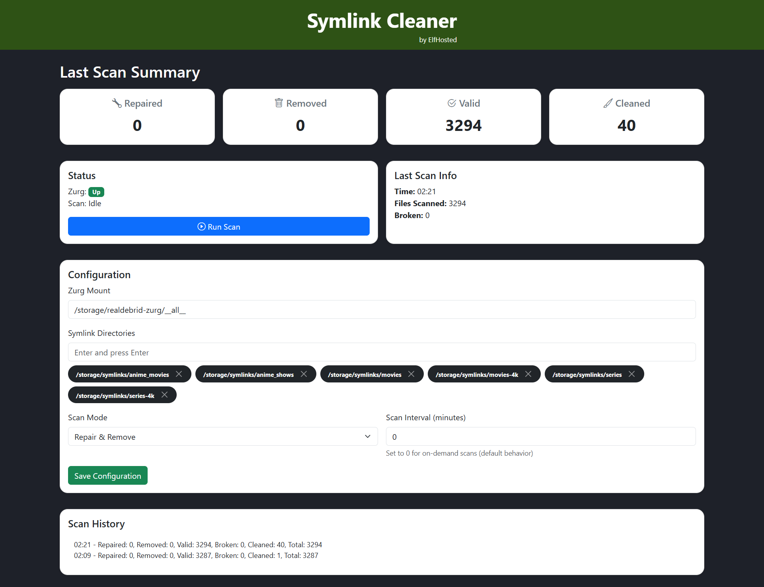Click the /storage/symlinks/movies-4k tag label
Image resolution: width=764 pixels, height=587 pixels.
point(477,374)
